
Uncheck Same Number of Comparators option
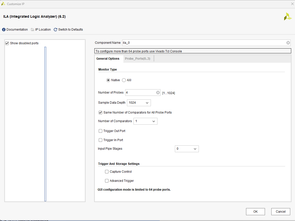tap(100, 113)
